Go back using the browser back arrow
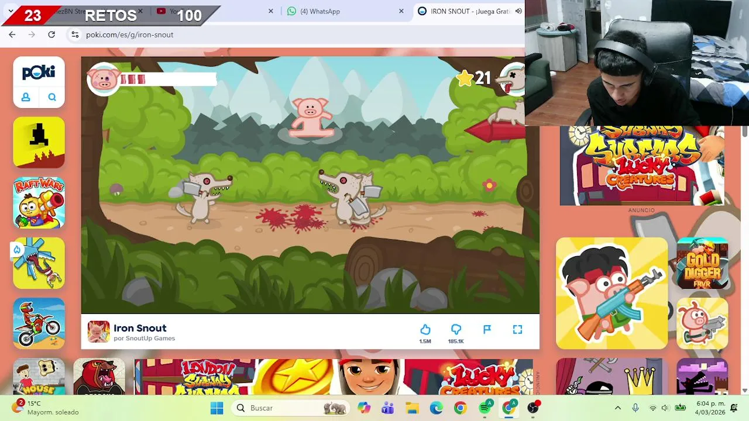Viewport: 749px width, 421px height. click(12, 34)
